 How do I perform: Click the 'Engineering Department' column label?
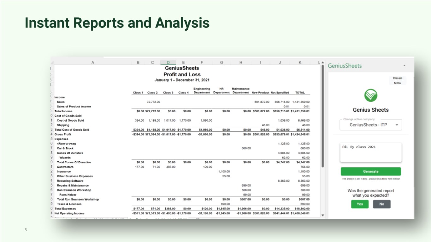pyautogui.click(x=202, y=91)
